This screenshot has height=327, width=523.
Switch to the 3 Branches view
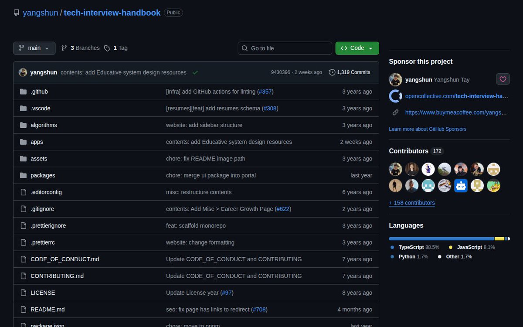tap(85, 48)
